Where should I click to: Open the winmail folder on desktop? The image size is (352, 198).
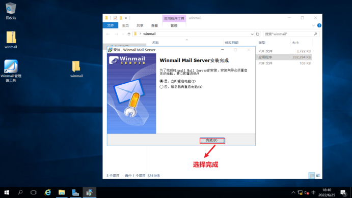76,69
